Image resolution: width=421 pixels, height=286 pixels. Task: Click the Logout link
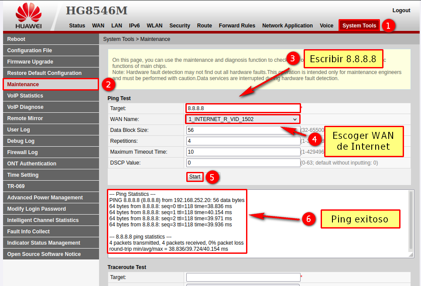[401, 10]
